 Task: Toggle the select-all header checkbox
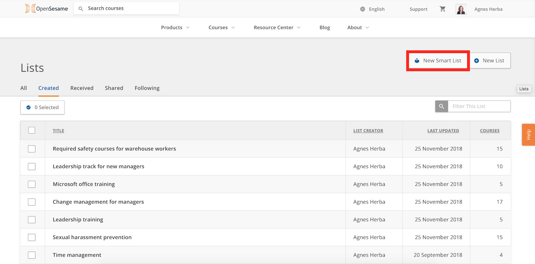tap(32, 130)
